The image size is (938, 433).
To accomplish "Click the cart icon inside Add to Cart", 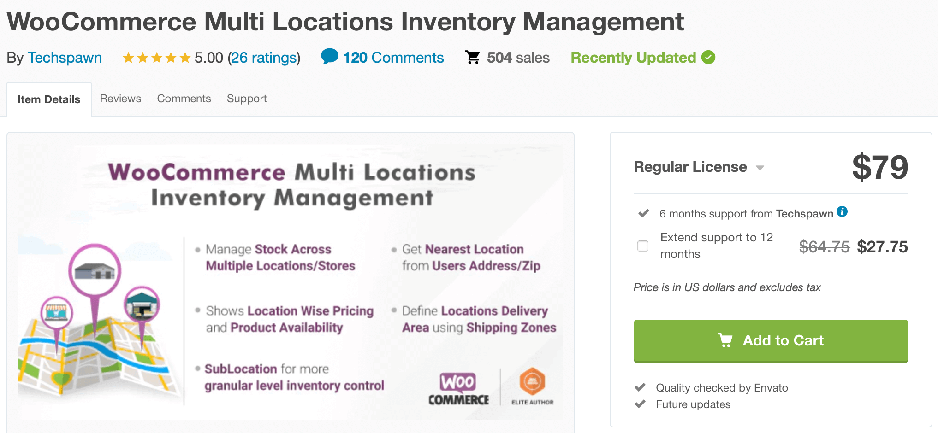I will click(725, 341).
